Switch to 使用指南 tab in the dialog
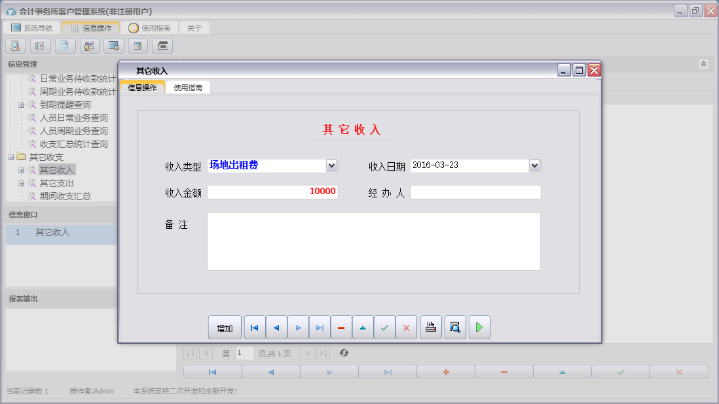 pos(188,88)
